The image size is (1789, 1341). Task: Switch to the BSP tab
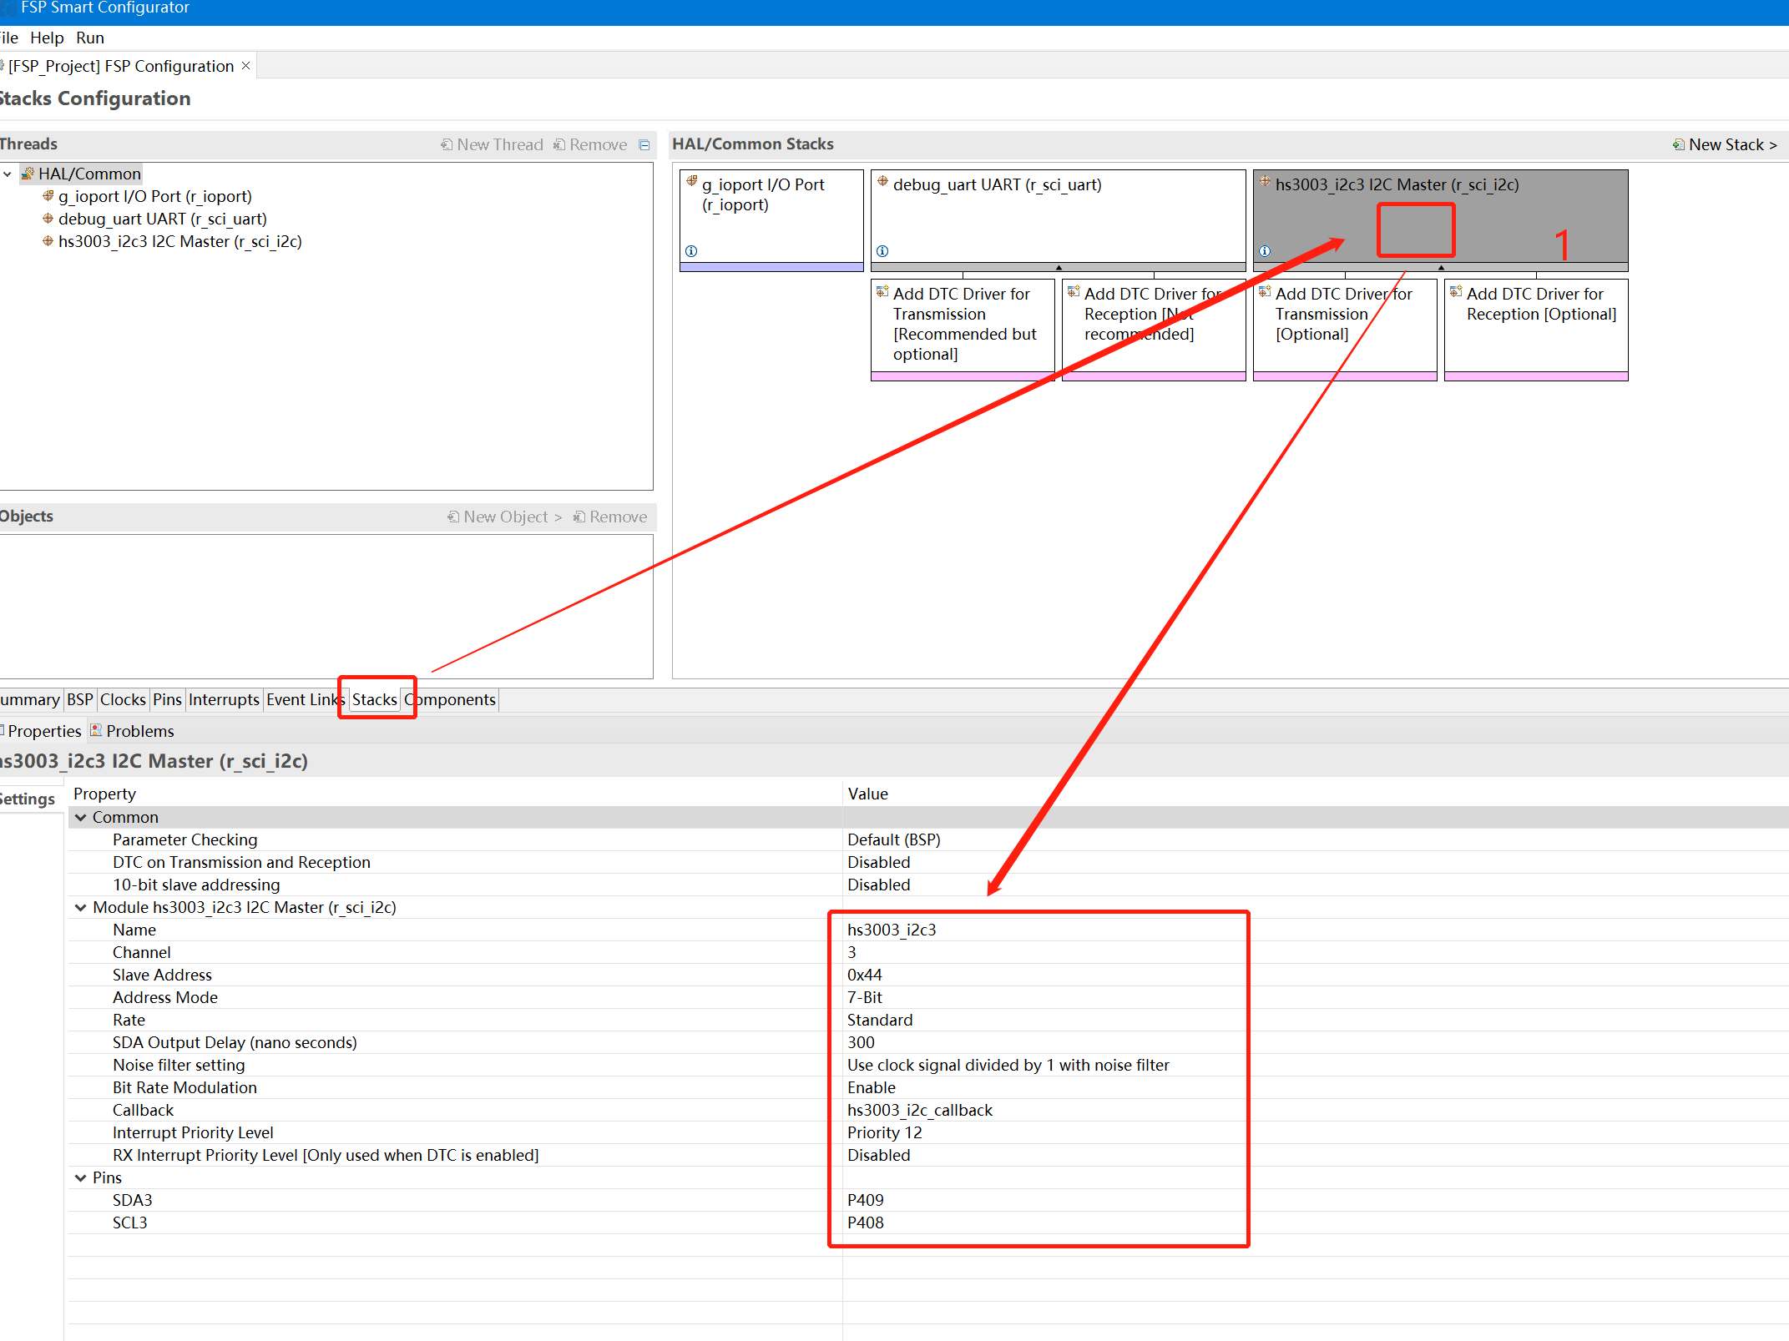click(80, 699)
